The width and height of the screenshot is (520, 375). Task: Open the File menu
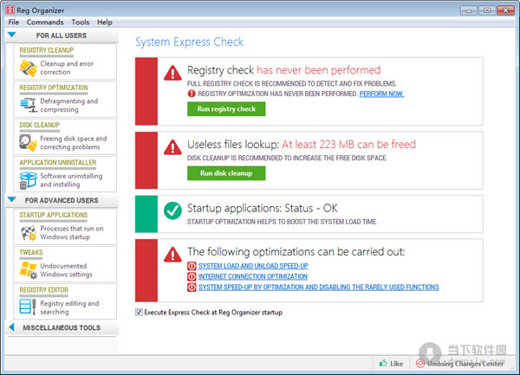14,22
